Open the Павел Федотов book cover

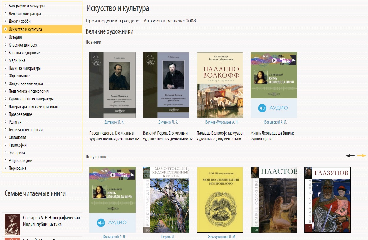click(x=112, y=85)
